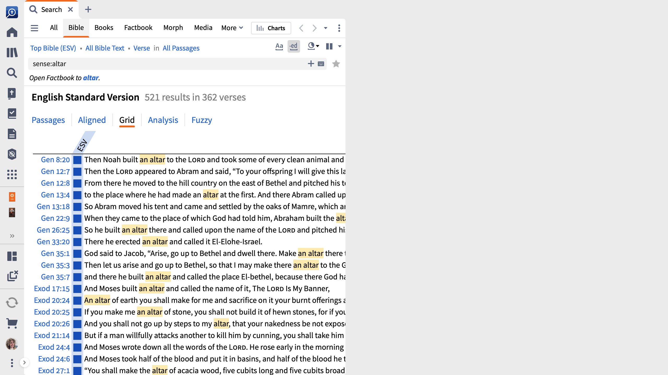Viewport: 668px width, 375px height.
Task: Switch to the Media search type
Action: [x=203, y=28]
